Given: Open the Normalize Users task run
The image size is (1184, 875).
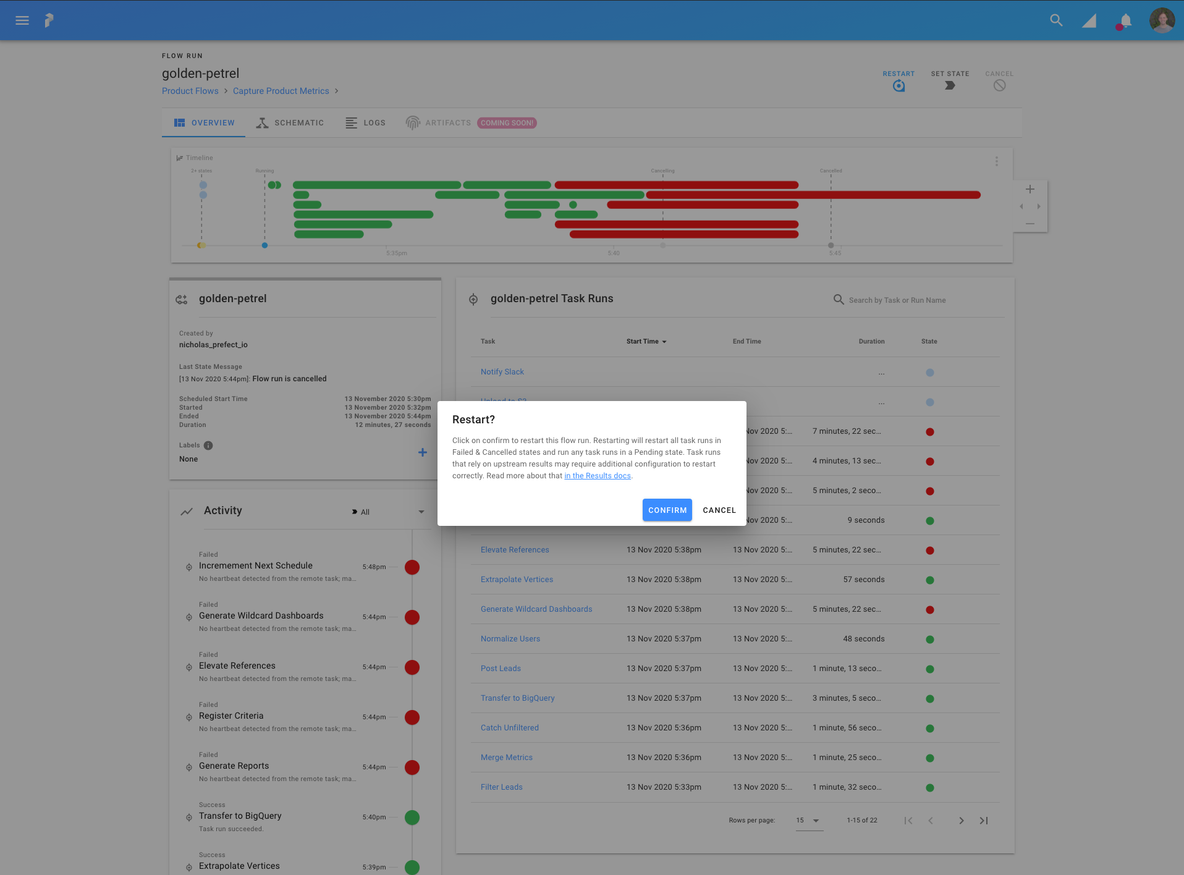Looking at the screenshot, I should pyautogui.click(x=510, y=639).
